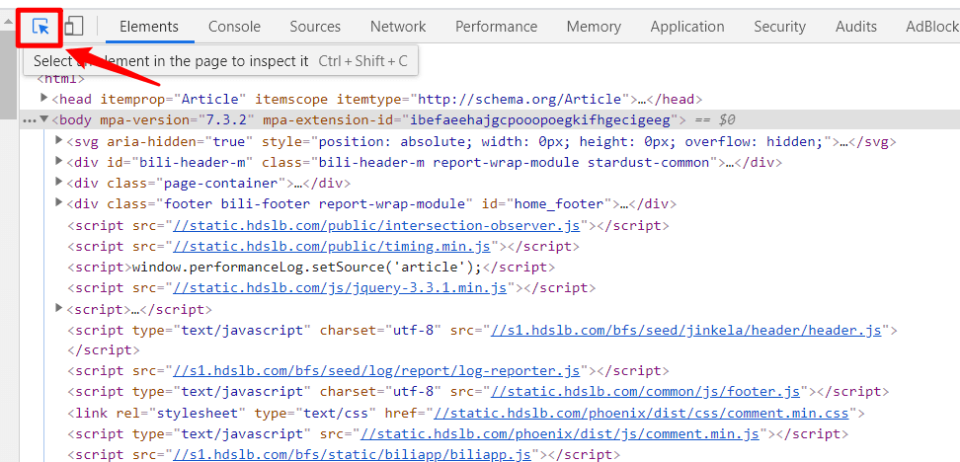
Task: Open the Application tab
Action: tap(687, 27)
